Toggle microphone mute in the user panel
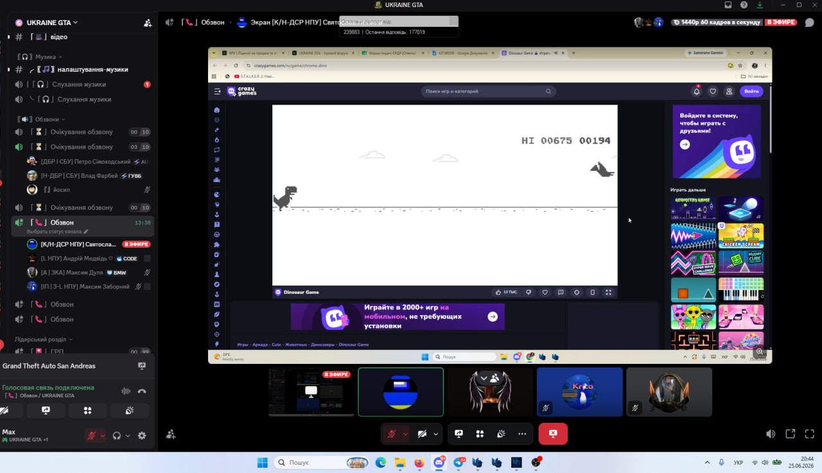822x473 pixels. 92,436
